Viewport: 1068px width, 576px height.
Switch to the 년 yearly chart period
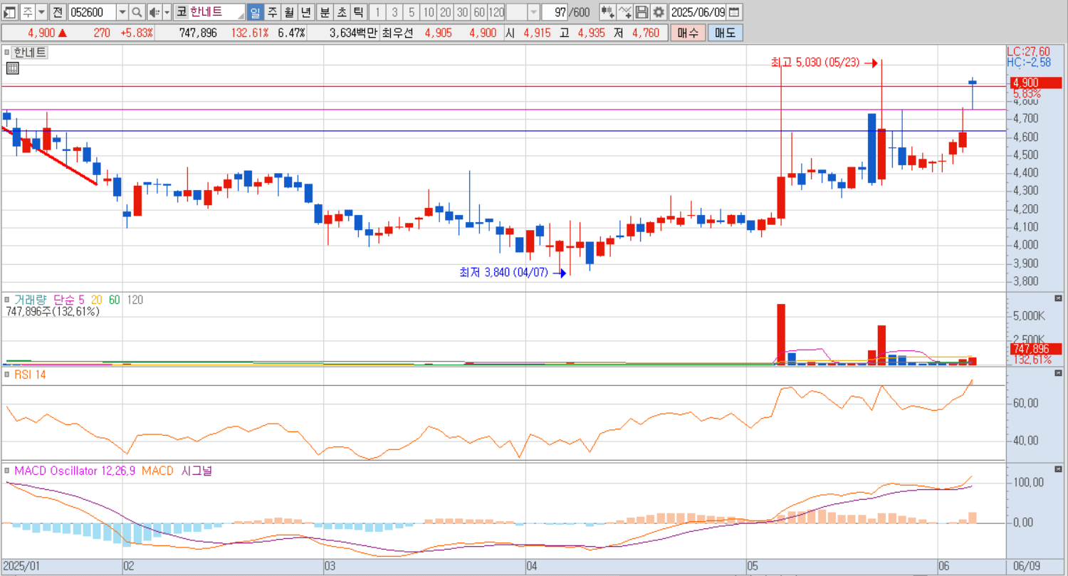(x=305, y=12)
